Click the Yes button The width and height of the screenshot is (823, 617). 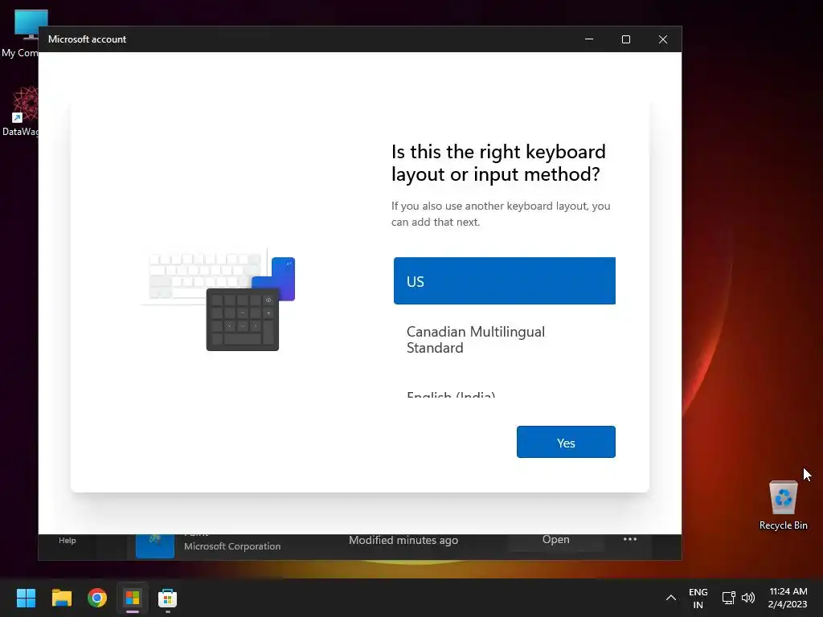tap(566, 442)
